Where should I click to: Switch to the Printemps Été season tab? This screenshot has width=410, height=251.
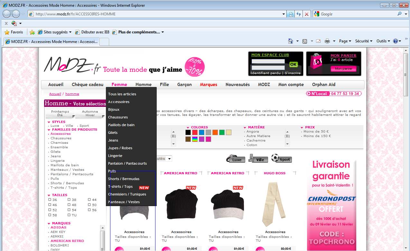[x=60, y=113]
